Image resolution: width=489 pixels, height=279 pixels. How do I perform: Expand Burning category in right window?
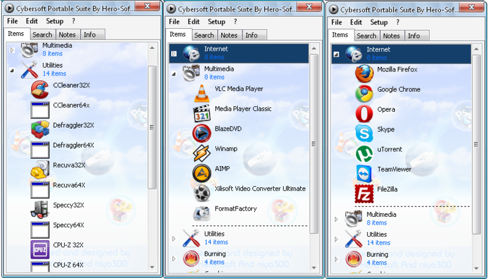pyautogui.click(x=336, y=259)
